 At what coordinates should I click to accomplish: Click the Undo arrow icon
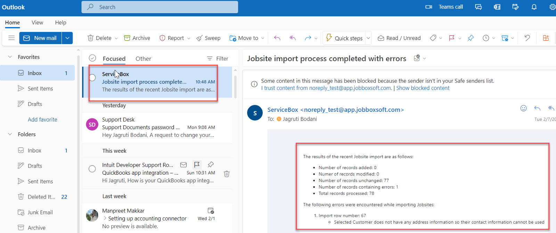[527, 38]
